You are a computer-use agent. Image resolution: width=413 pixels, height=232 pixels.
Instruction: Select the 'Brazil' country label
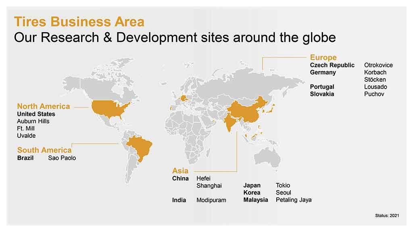[x=25, y=158]
